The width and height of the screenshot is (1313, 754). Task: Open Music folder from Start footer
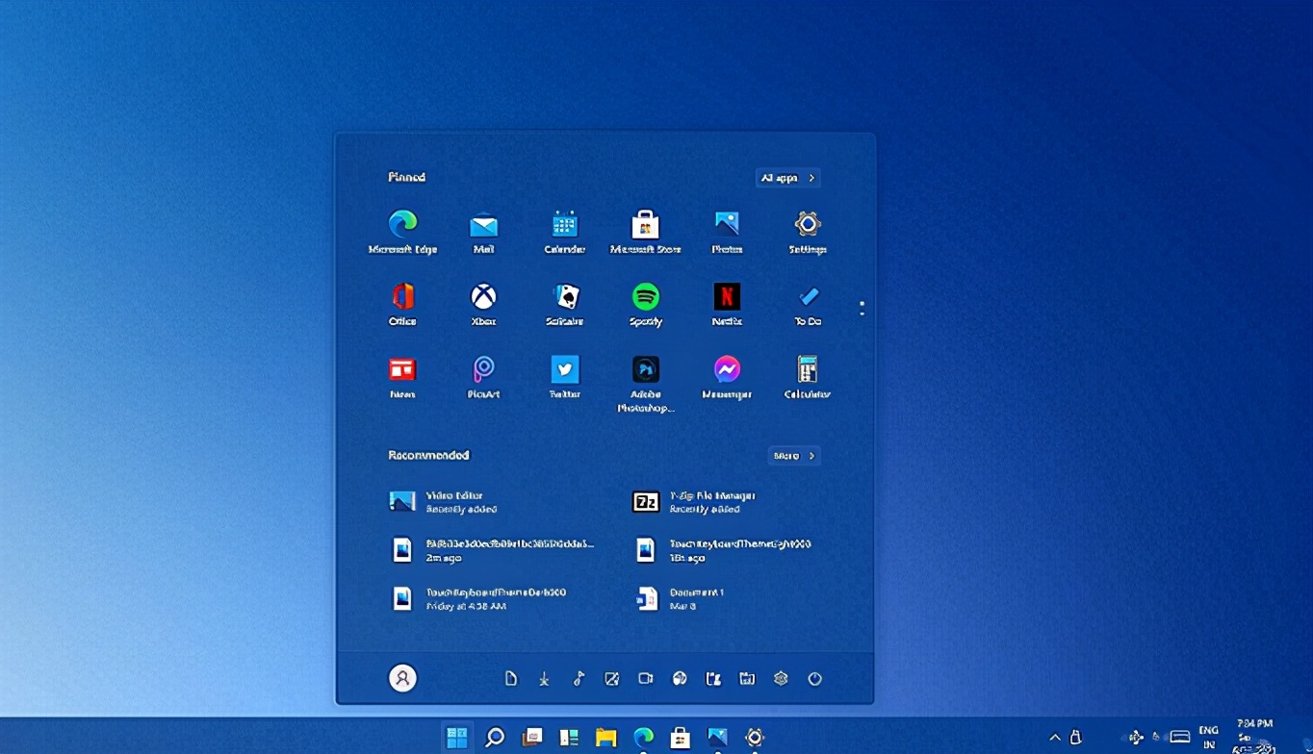[x=579, y=679]
